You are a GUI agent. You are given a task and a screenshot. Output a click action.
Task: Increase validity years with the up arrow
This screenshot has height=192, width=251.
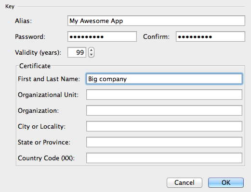point(91,50)
